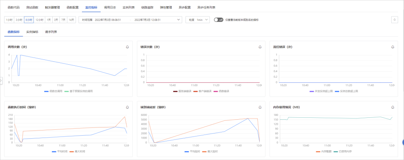Screen dimensions: 404x160
Task: Select the 7天 time range option
Action: (63, 20)
